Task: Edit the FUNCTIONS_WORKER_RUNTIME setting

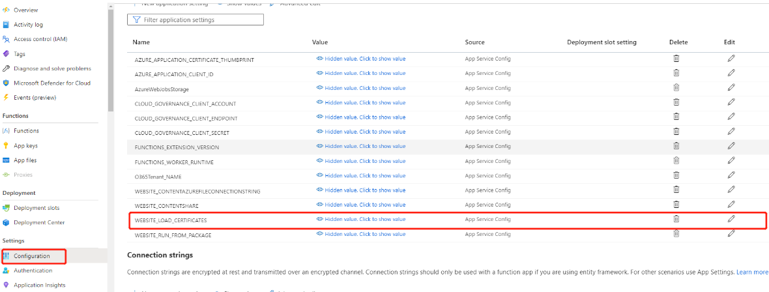Action: pyautogui.click(x=731, y=160)
